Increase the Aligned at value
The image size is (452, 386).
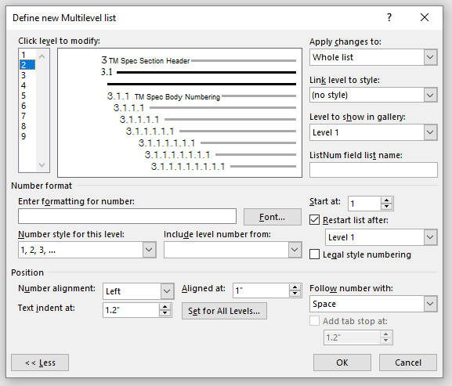(295, 287)
